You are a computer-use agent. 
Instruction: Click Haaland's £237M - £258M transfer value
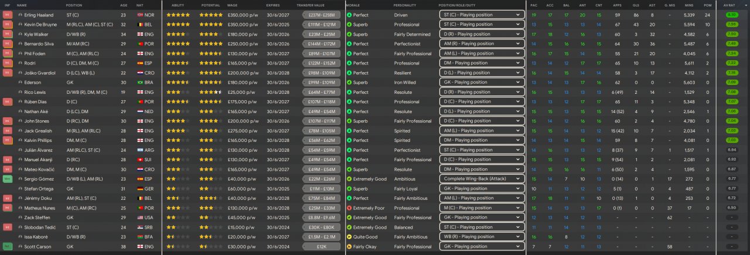(321, 15)
